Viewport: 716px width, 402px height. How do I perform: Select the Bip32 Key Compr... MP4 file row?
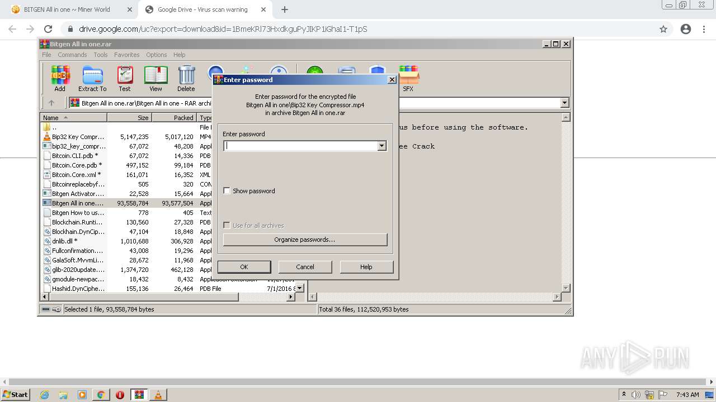(126, 137)
